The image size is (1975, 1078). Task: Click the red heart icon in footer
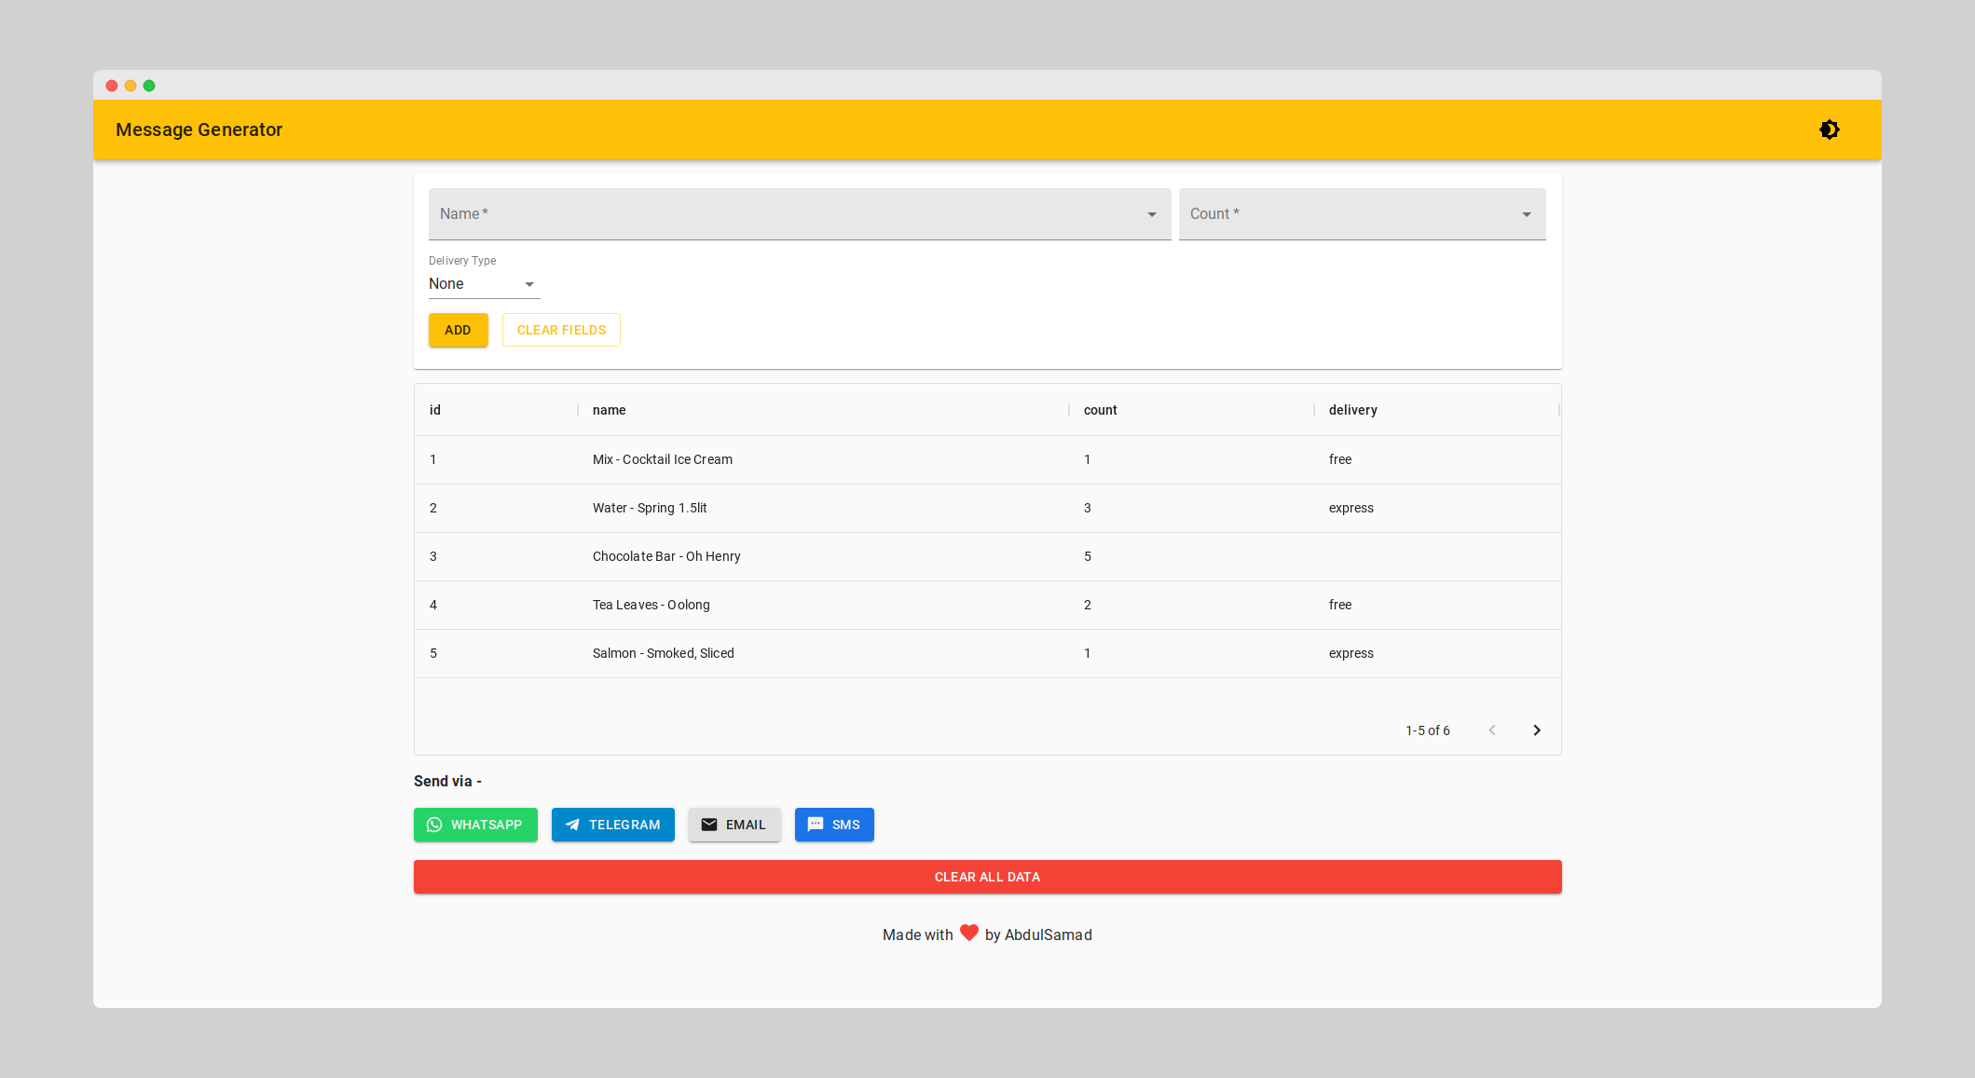(969, 933)
